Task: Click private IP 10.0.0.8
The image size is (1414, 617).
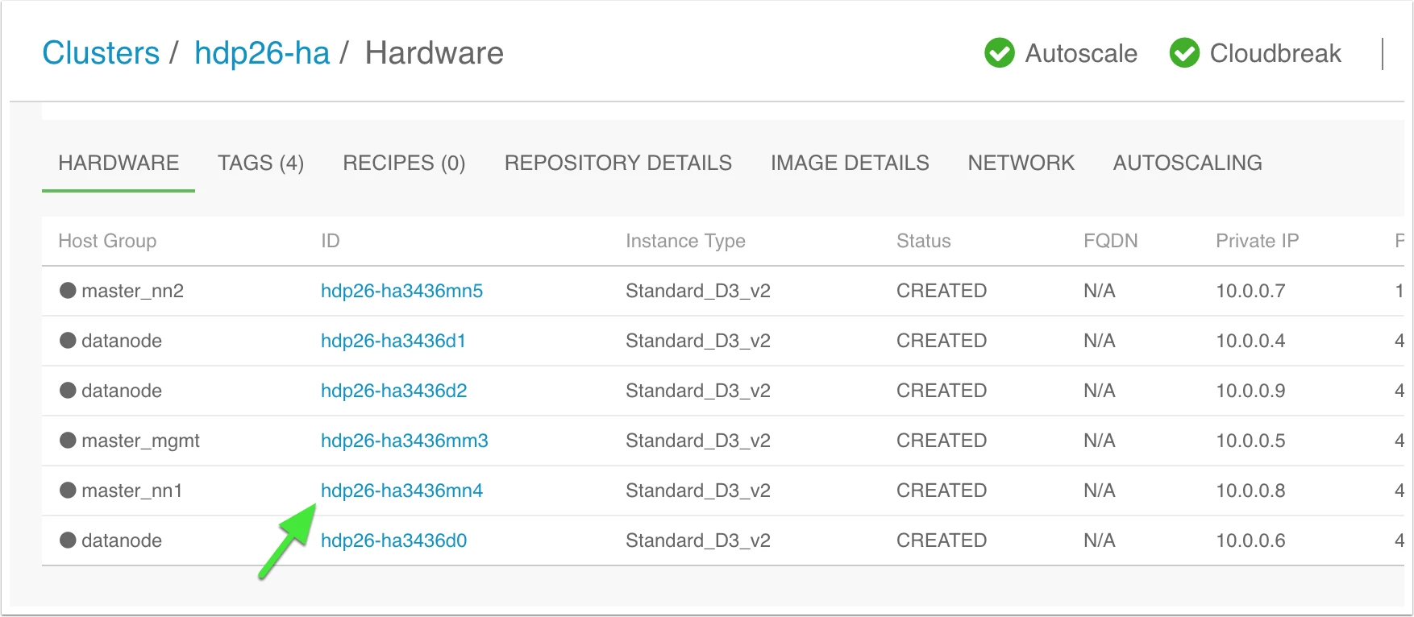Action: pyautogui.click(x=1250, y=491)
